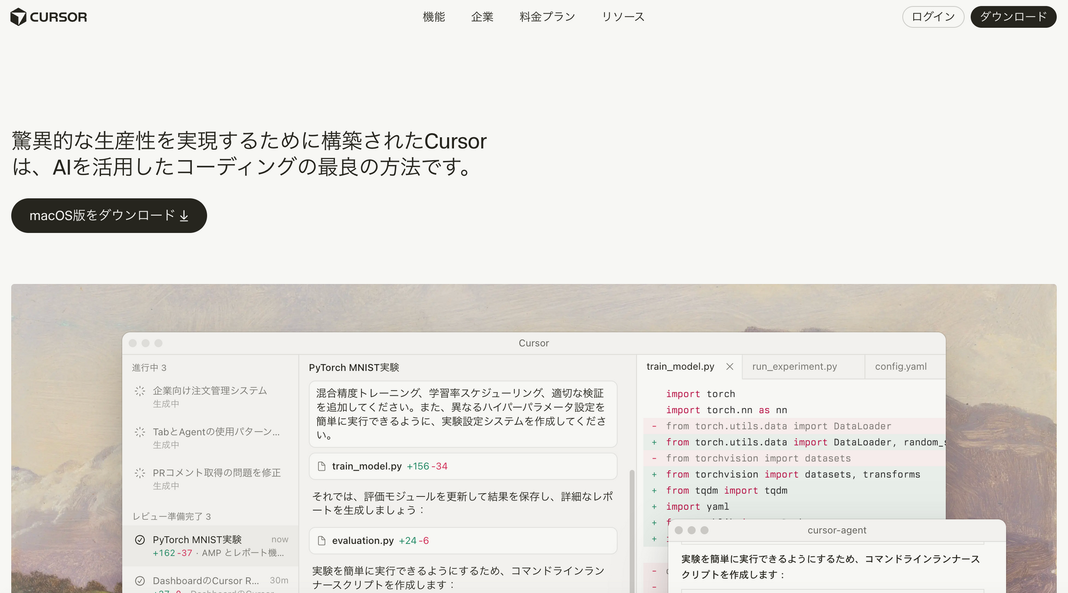Click the 企業 navigation link
The height and width of the screenshot is (593, 1068).
pos(482,17)
